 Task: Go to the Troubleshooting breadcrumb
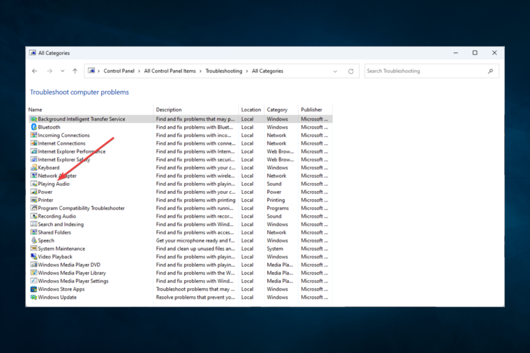tap(224, 71)
